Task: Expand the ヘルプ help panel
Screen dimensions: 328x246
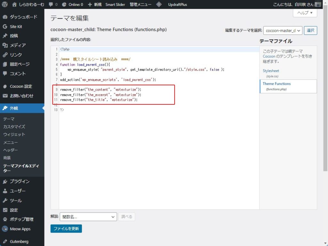Action: (305, 13)
